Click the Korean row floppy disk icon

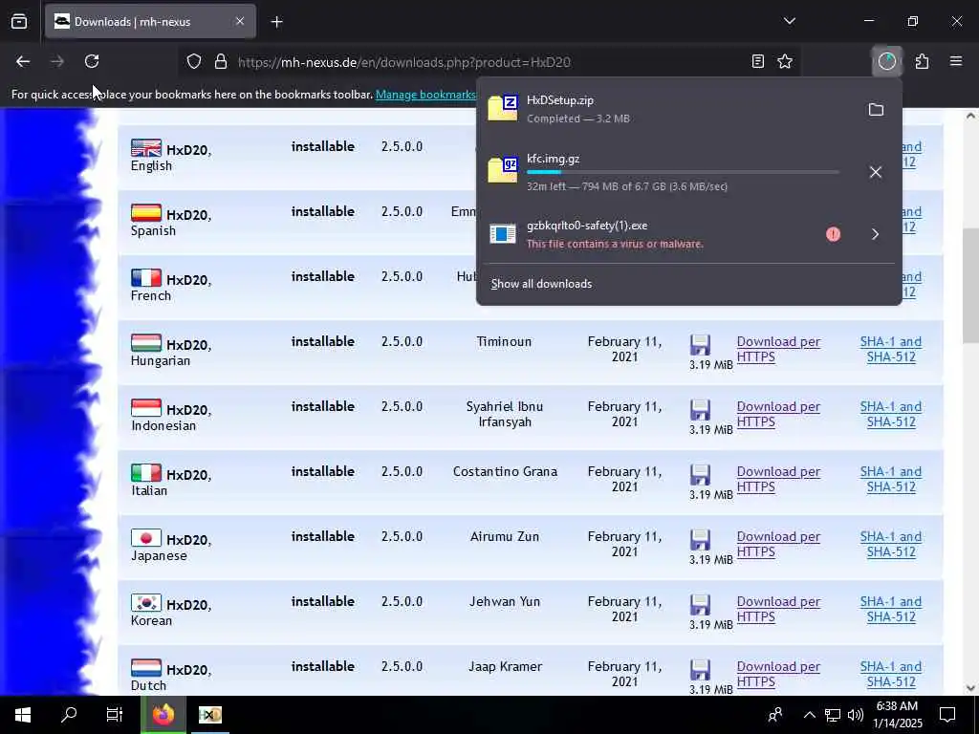tap(700, 604)
